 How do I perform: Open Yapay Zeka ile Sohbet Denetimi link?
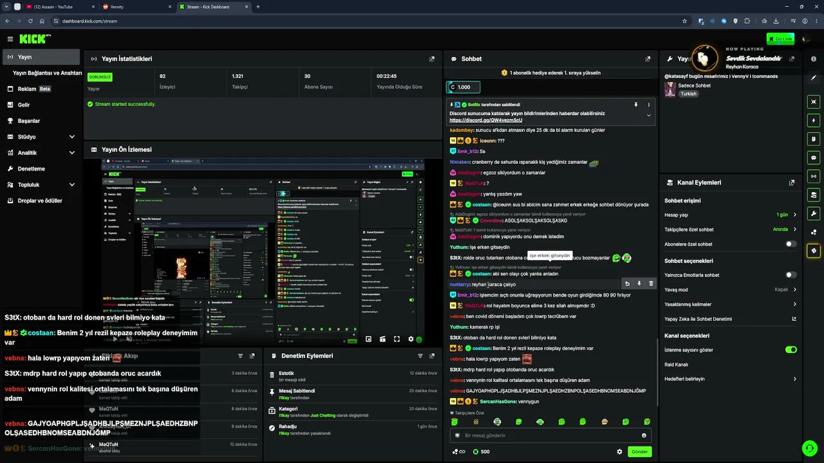731,319
